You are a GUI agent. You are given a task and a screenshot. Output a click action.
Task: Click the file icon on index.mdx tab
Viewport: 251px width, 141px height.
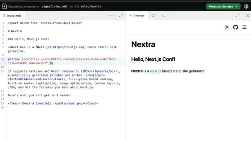point(4,16)
